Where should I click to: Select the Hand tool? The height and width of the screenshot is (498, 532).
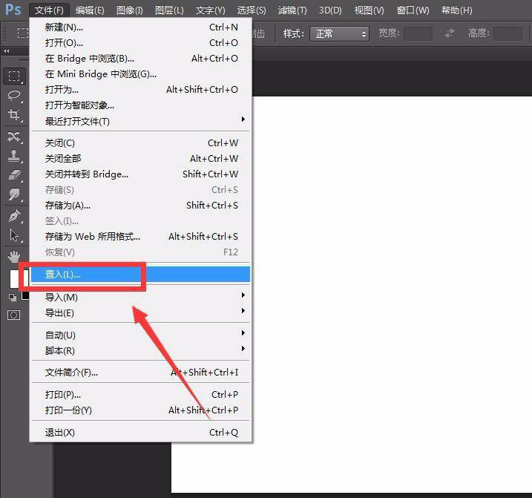click(x=14, y=257)
